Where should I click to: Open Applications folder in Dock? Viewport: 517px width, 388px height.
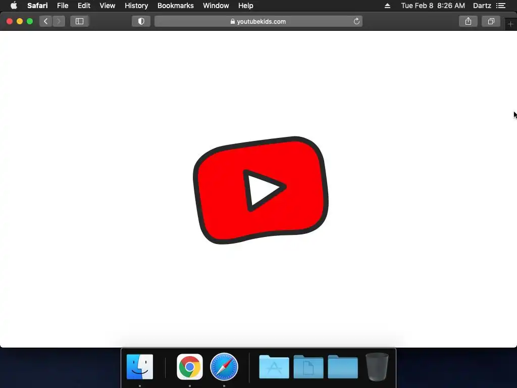coord(274,367)
